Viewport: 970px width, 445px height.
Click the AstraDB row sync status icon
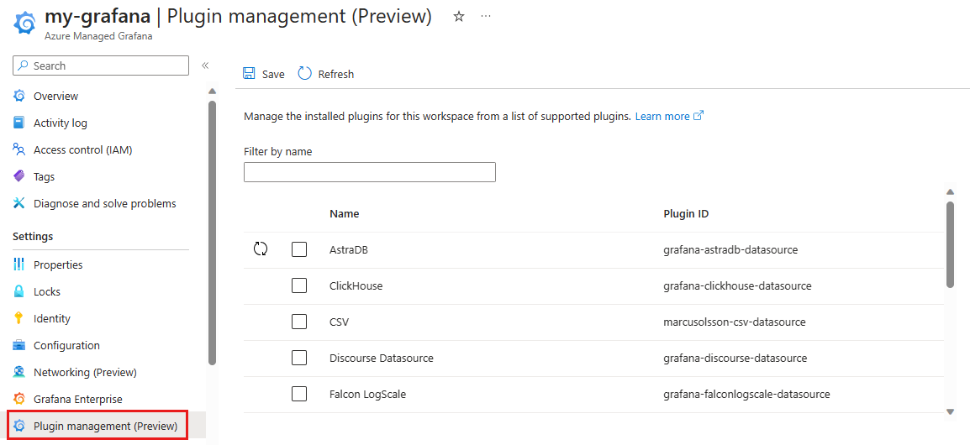point(261,249)
